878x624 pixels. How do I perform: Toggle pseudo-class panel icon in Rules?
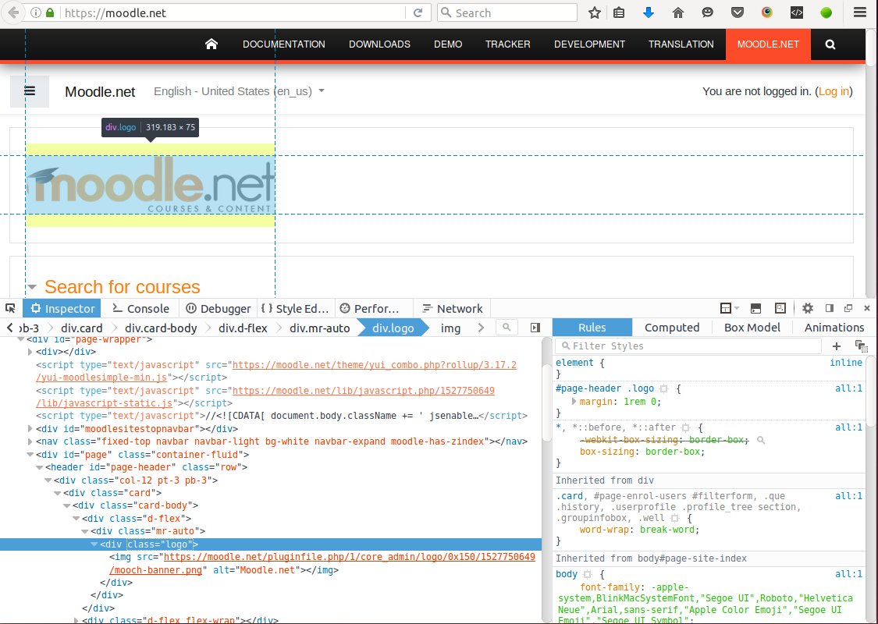coord(861,346)
